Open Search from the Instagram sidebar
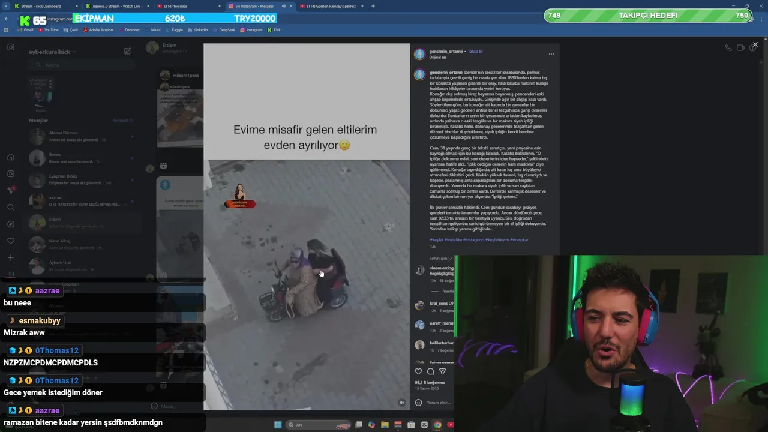The width and height of the screenshot is (768, 432). point(10,208)
